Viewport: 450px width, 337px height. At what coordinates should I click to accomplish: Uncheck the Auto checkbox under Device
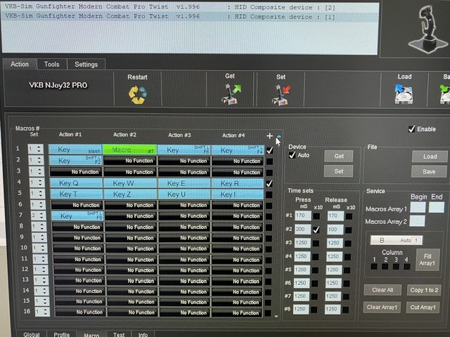[x=292, y=155]
